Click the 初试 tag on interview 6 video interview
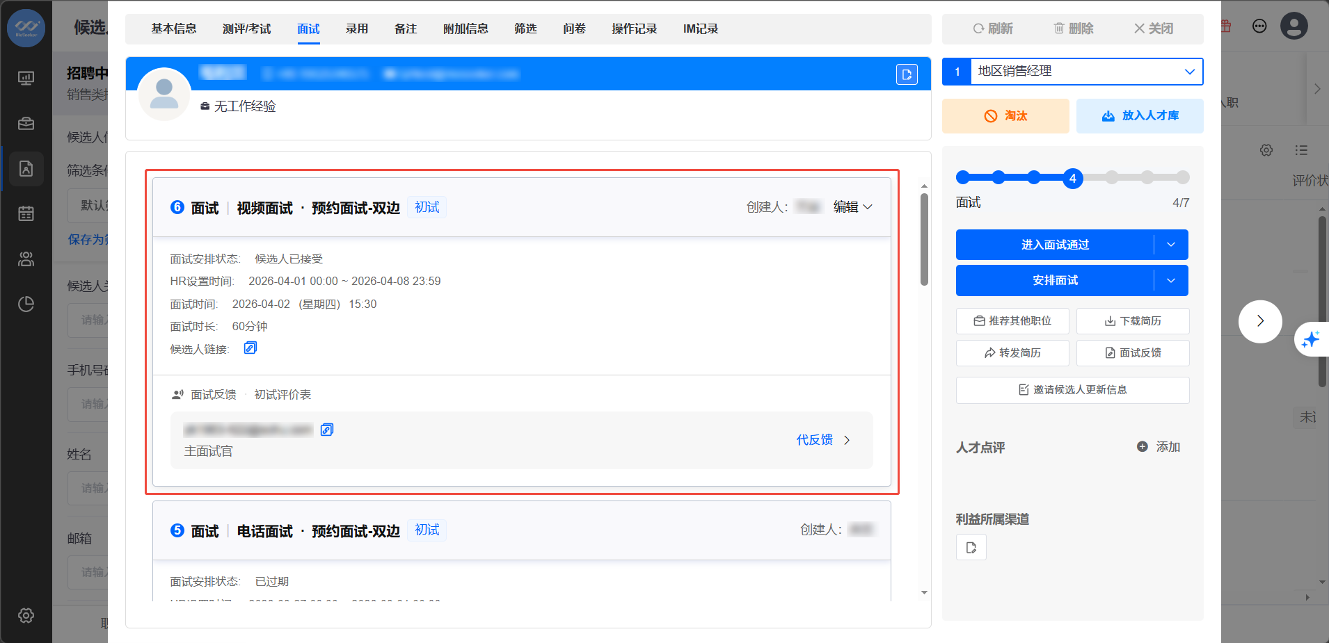This screenshot has height=643, width=1329. point(427,207)
